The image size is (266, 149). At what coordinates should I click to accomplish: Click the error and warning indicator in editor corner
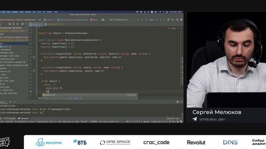[172, 28]
